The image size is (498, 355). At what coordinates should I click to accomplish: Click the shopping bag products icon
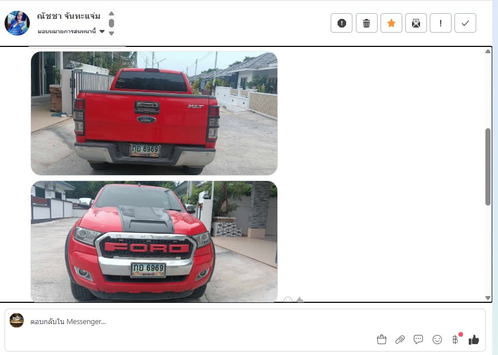[382, 340]
